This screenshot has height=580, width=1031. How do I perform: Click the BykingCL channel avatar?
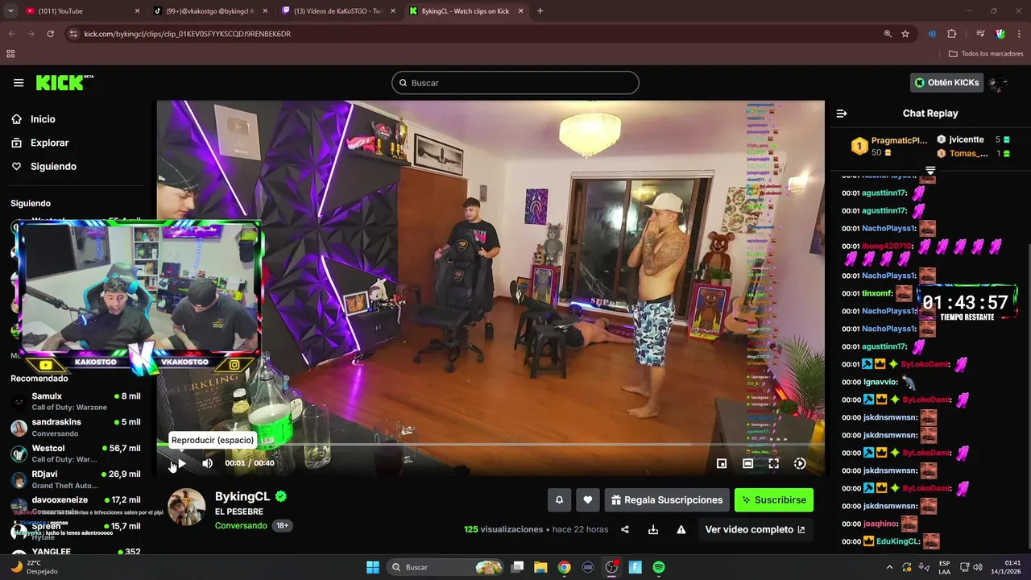186,507
